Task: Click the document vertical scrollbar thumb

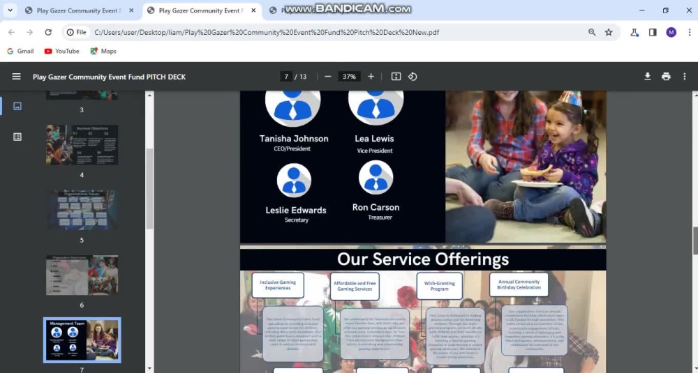Action: pos(695,240)
